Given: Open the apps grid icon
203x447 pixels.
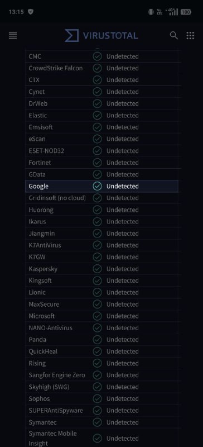Looking at the screenshot, I should (190, 36).
